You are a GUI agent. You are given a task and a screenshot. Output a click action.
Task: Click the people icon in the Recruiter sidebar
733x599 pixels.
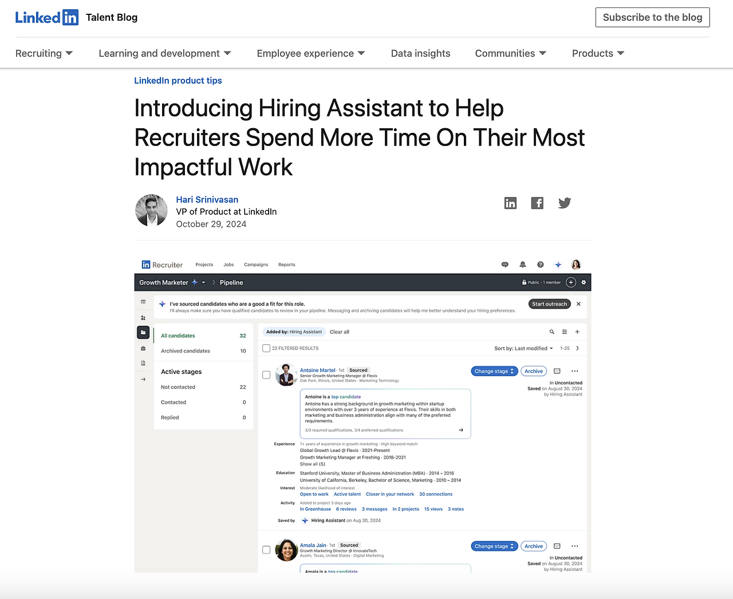coord(143,318)
